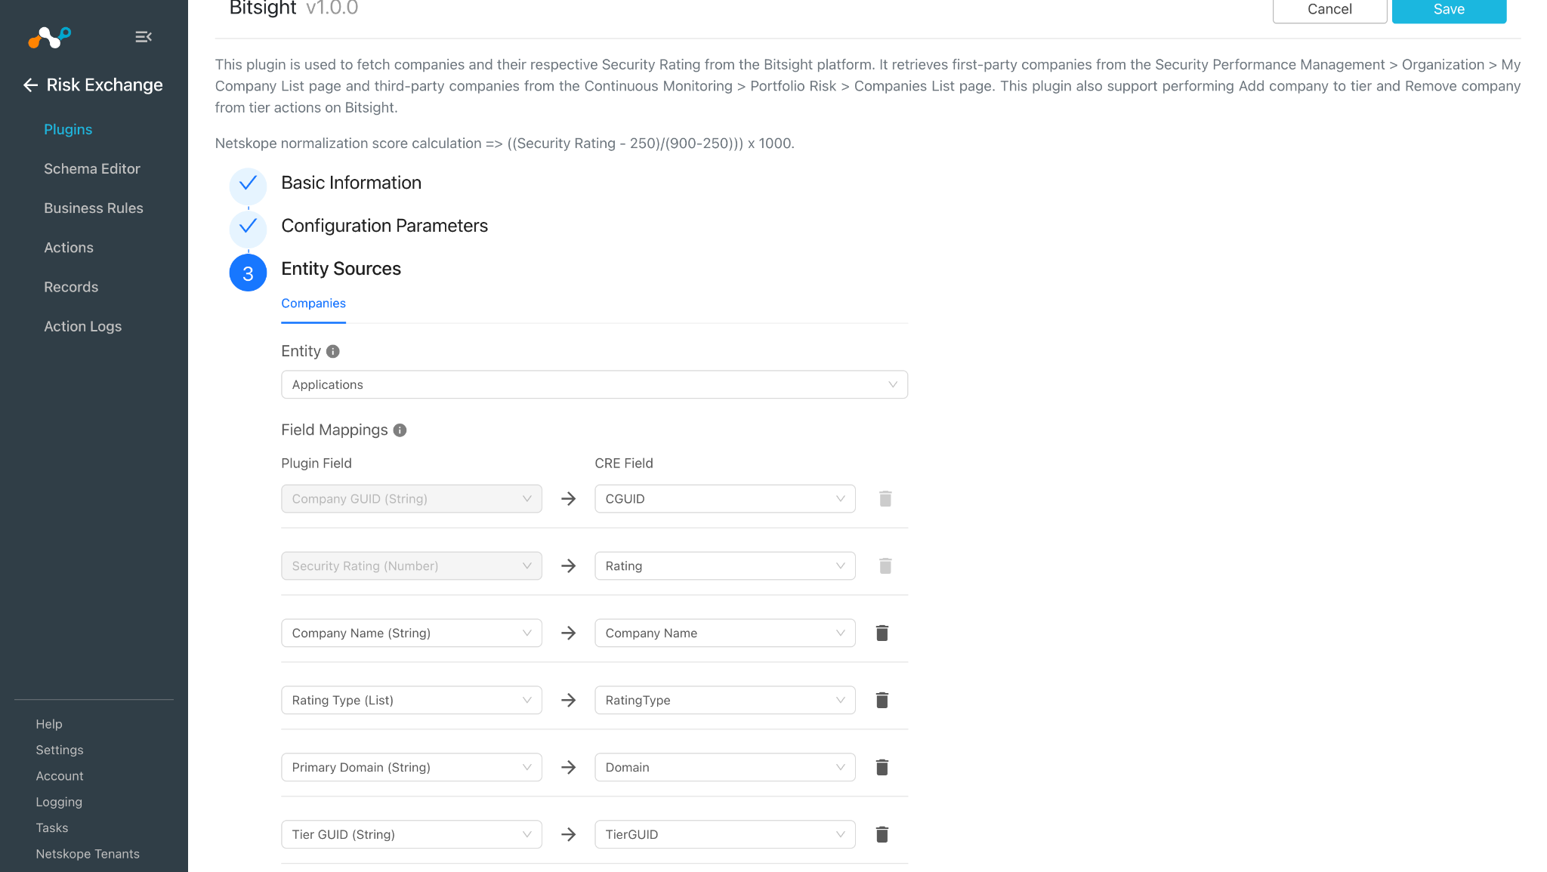Open Action Logs in the sidebar

click(83, 327)
